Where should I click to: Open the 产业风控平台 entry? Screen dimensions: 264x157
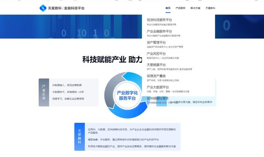(x=156, y=54)
